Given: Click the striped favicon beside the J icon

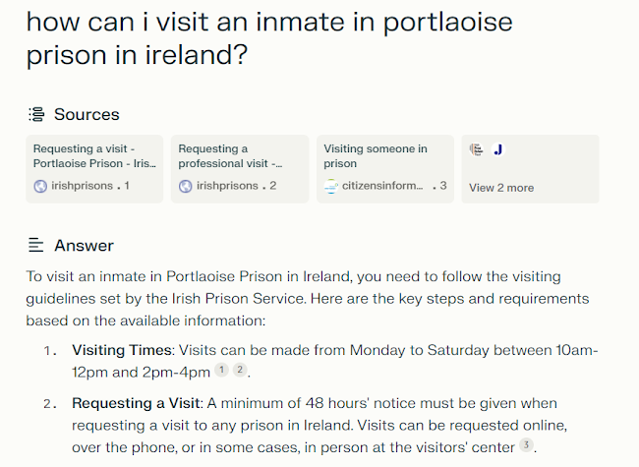Looking at the screenshot, I should coord(477,149).
